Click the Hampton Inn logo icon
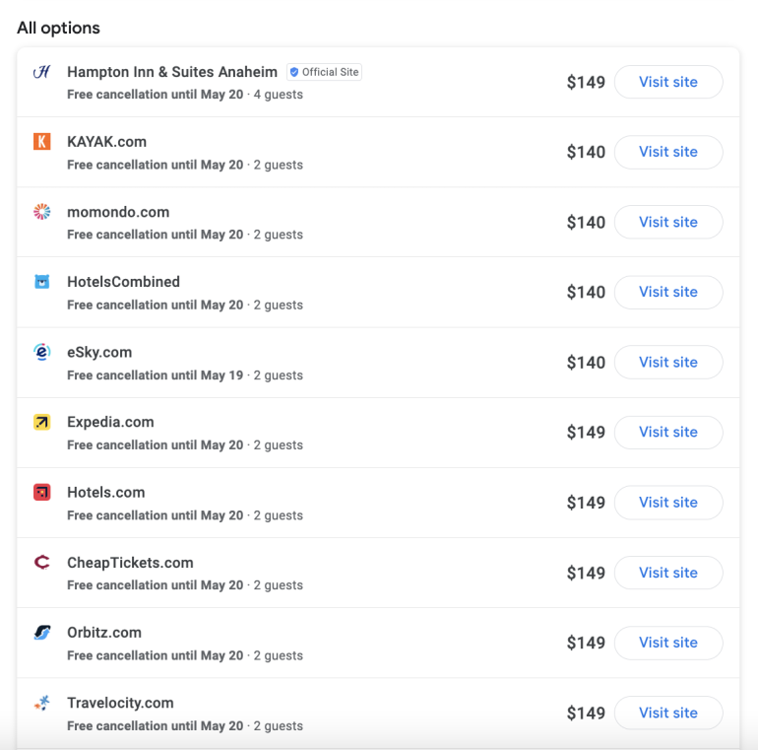This screenshot has width=758, height=750. point(41,72)
